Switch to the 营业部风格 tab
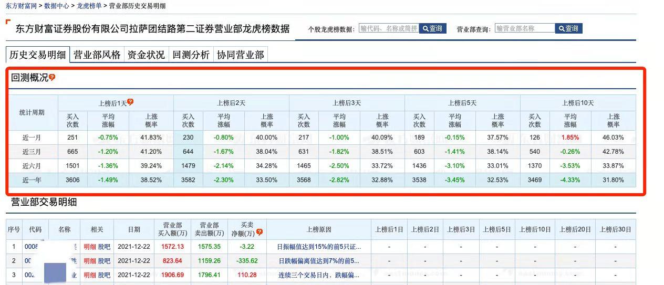The height and width of the screenshot is (285, 664). [97, 55]
